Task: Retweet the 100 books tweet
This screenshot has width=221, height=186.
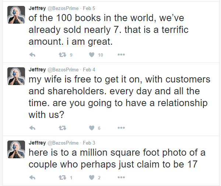Action: [x=62, y=55]
